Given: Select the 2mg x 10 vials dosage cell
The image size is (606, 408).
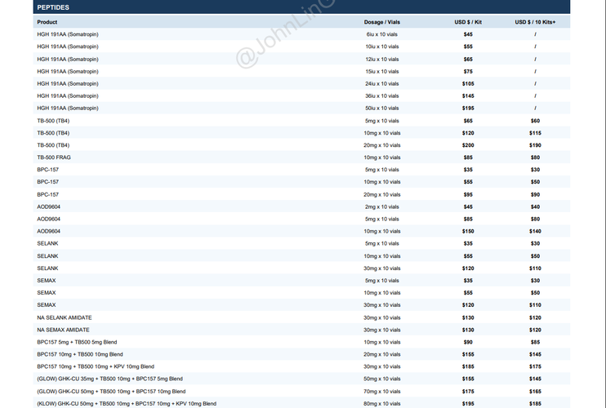Looking at the screenshot, I should [x=382, y=207].
